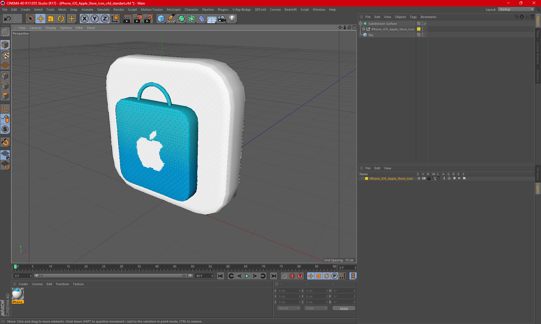The width and height of the screenshot is (541, 324).
Task: Click the Undo arrow icon
Action: (7, 19)
